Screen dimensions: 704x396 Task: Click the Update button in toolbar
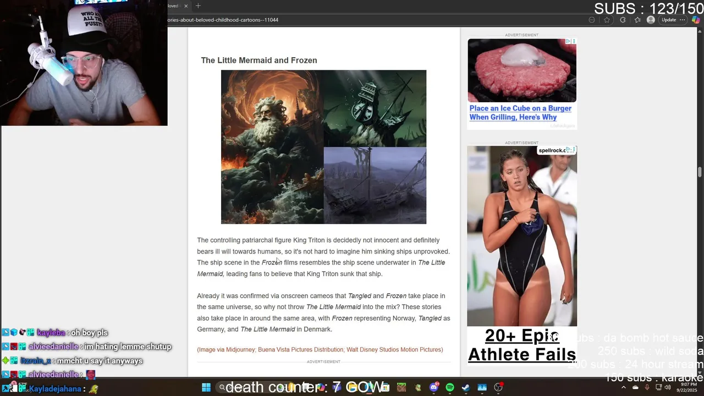click(669, 20)
